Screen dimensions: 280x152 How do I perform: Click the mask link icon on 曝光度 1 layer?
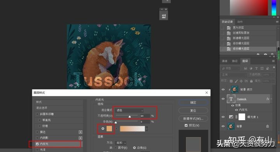236,117
